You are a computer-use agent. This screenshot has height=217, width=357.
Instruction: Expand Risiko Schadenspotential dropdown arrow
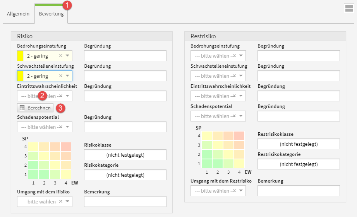tap(67, 127)
